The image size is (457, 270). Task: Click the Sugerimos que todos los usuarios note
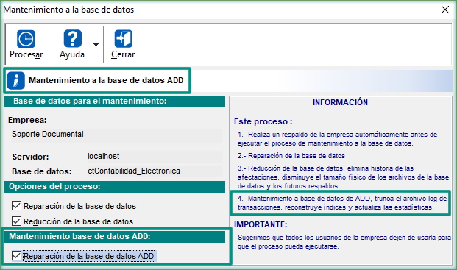coord(344,242)
